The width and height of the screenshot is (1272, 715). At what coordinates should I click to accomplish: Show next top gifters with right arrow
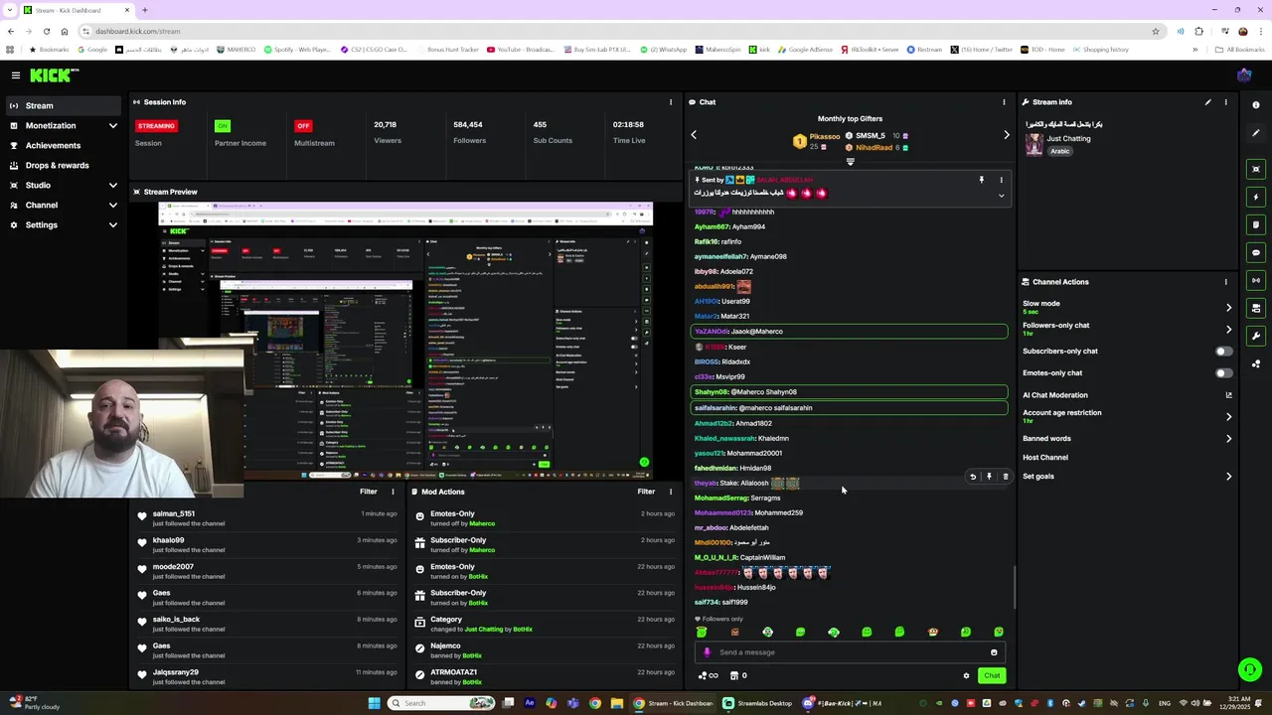pos(1006,135)
